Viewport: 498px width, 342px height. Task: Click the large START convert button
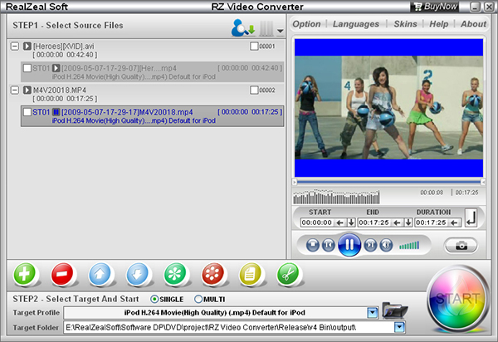pyautogui.click(x=457, y=299)
